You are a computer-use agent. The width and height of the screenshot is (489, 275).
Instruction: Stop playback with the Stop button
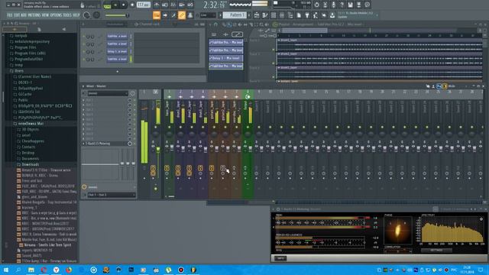click(x=124, y=5)
